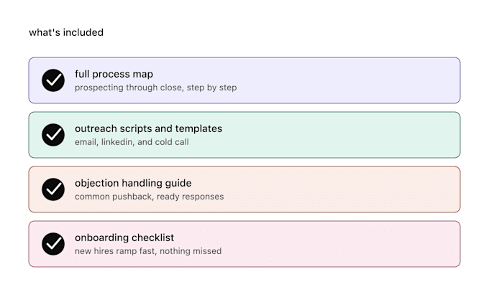Select the purple full process map card
The image size is (489, 287).
pyautogui.click(x=244, y=80)
